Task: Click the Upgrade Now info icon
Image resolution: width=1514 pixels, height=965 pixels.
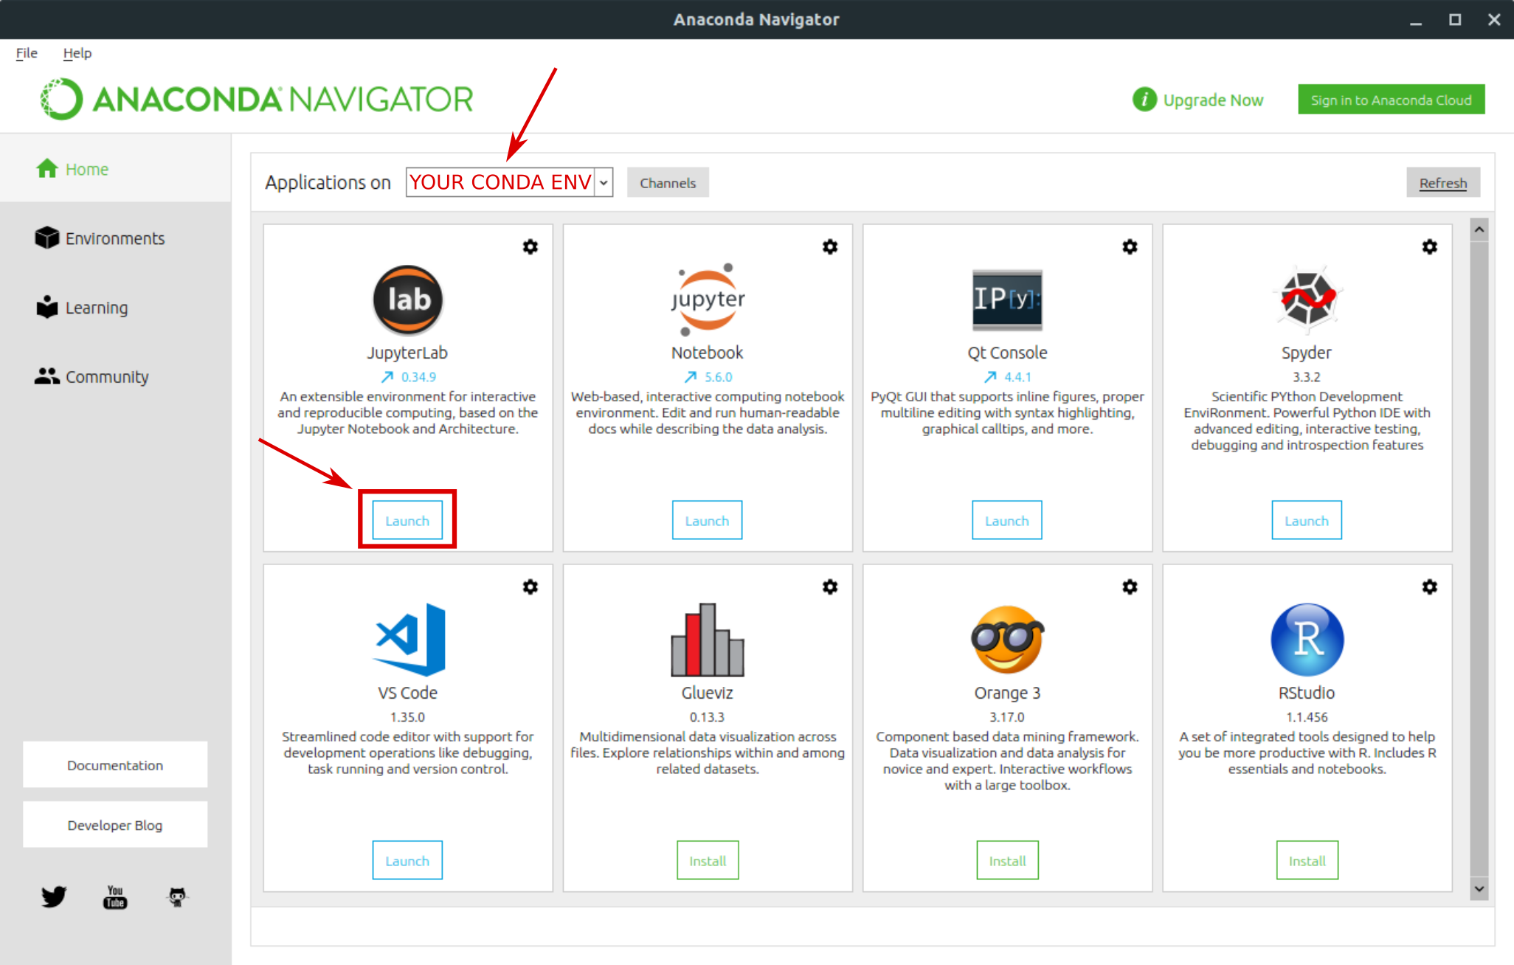Action: coord(1144,100)
